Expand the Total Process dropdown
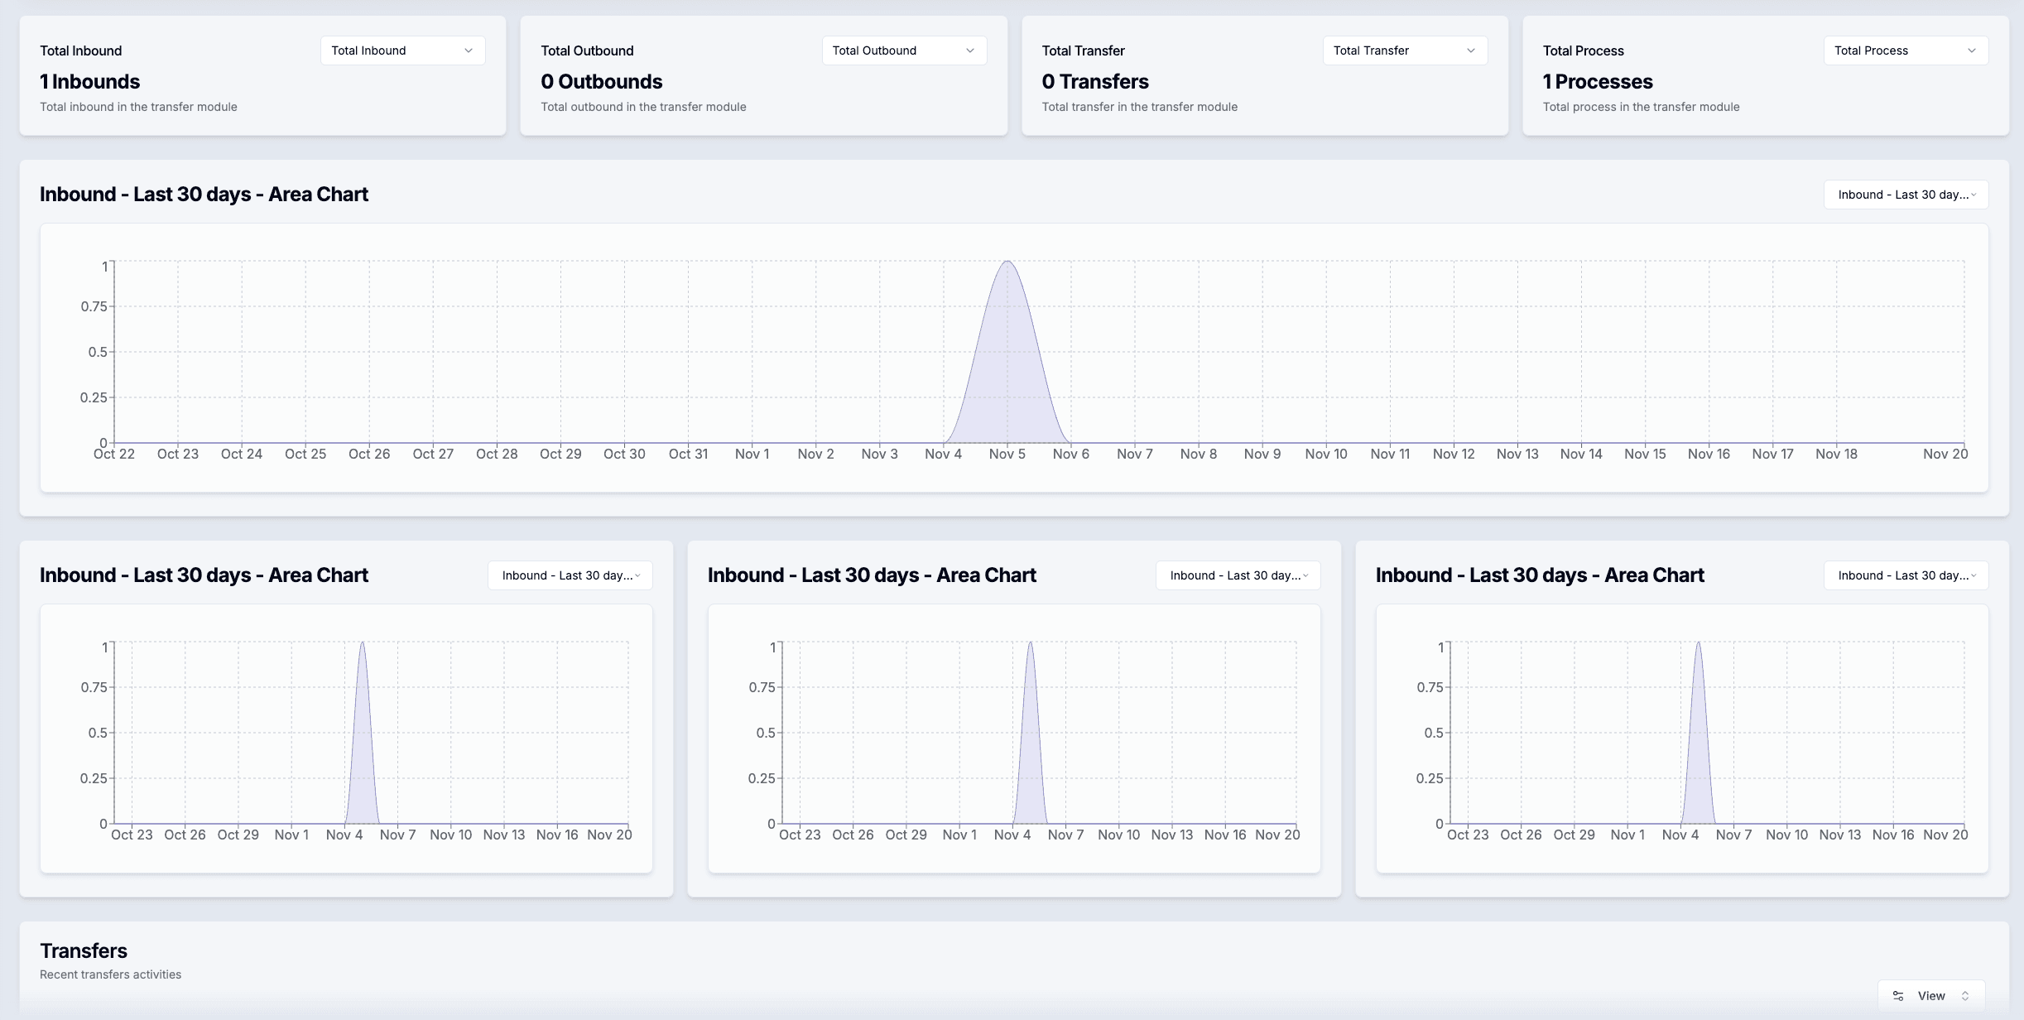This screenshot has width=2024, height=1020. point(1905,51)
